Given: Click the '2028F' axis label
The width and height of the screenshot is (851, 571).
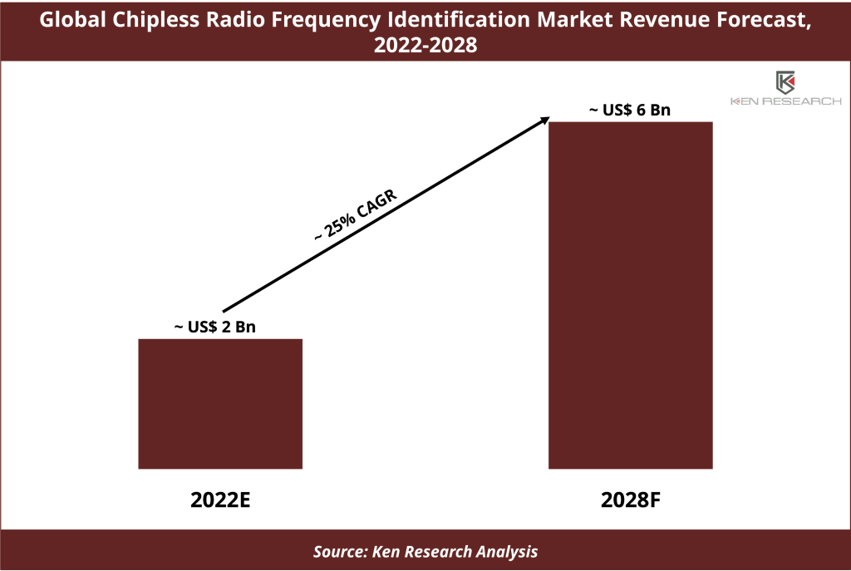Looking at the screenshot, I should (631, 500).
